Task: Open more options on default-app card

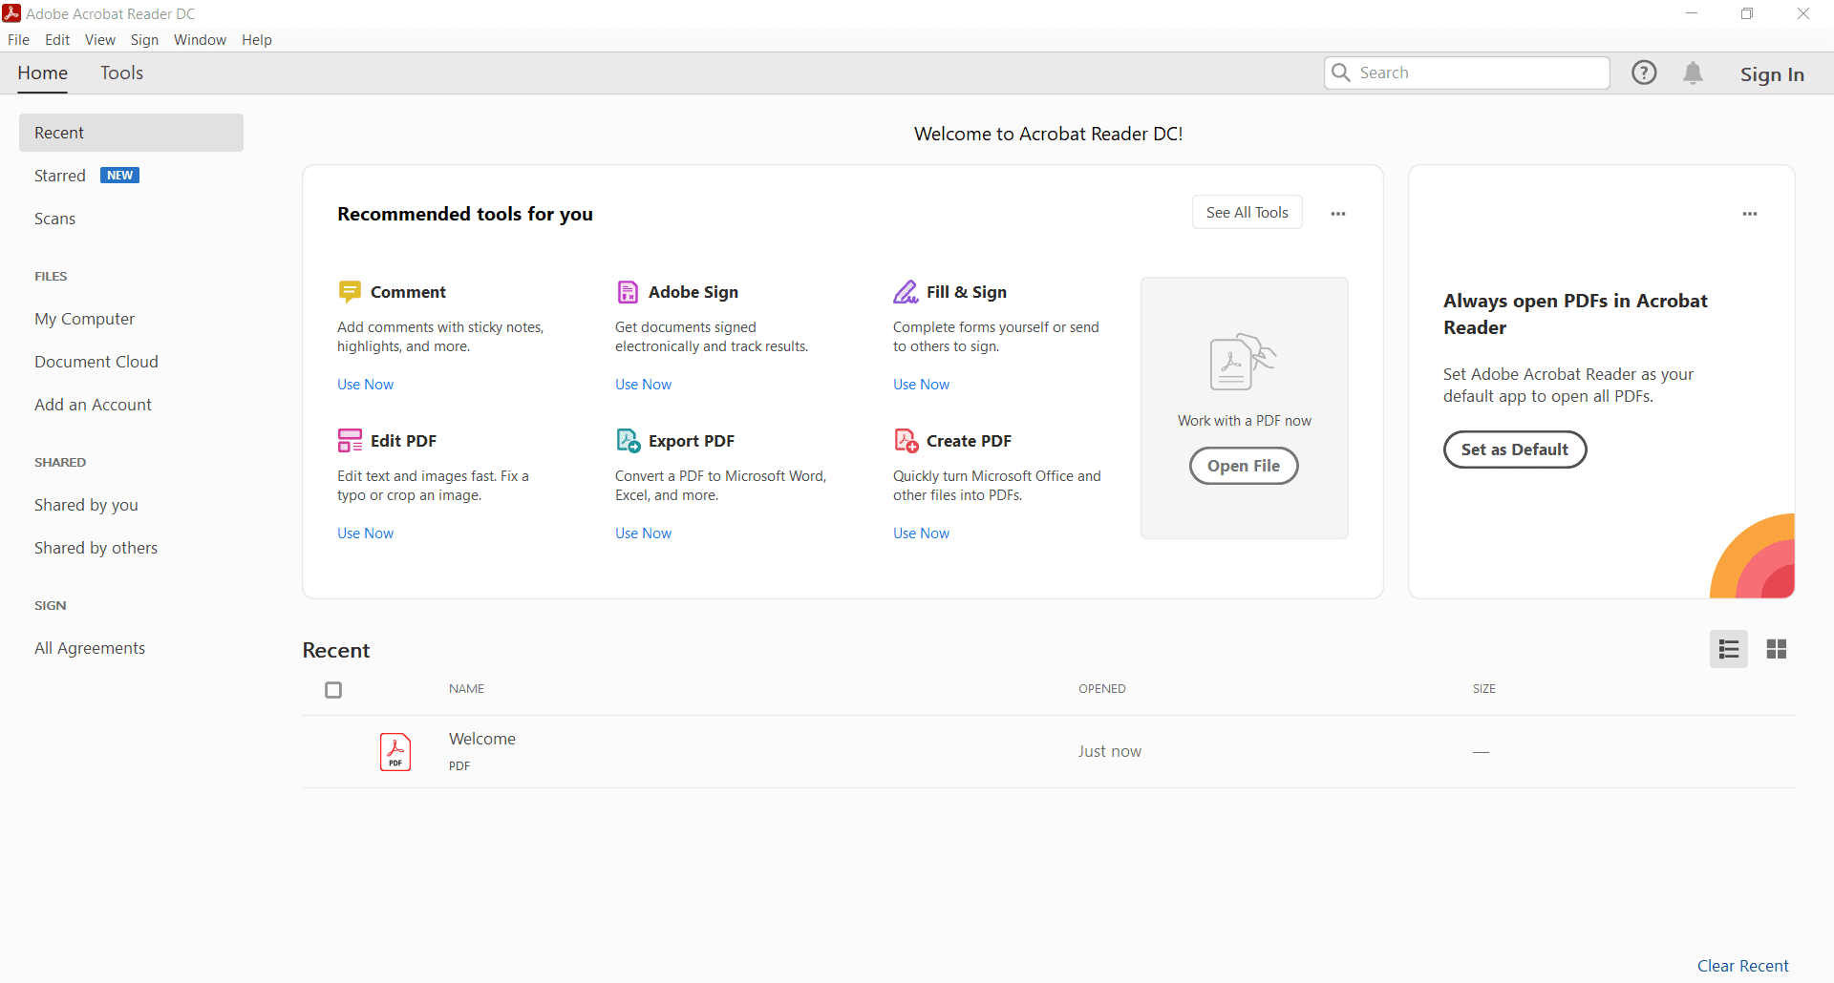Action: click(x=1750, y=214)
